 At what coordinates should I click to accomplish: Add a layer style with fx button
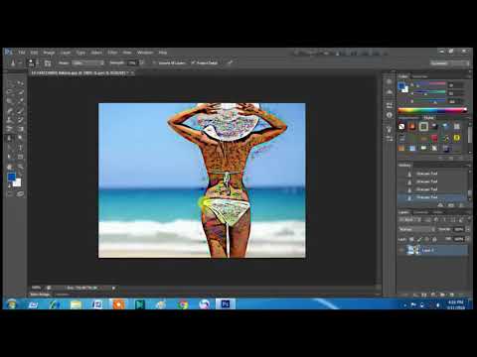tap(415, 295)
